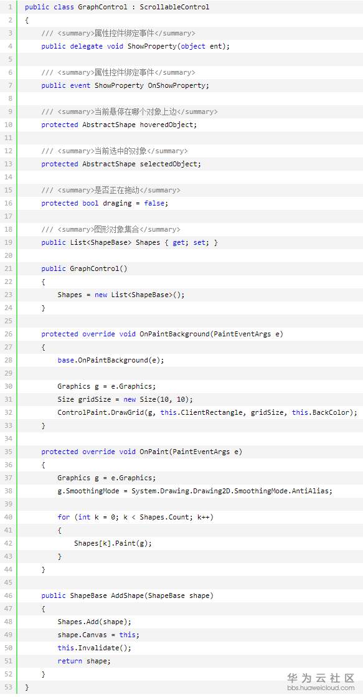Click the 'return shape;' statement

[84, 661]
